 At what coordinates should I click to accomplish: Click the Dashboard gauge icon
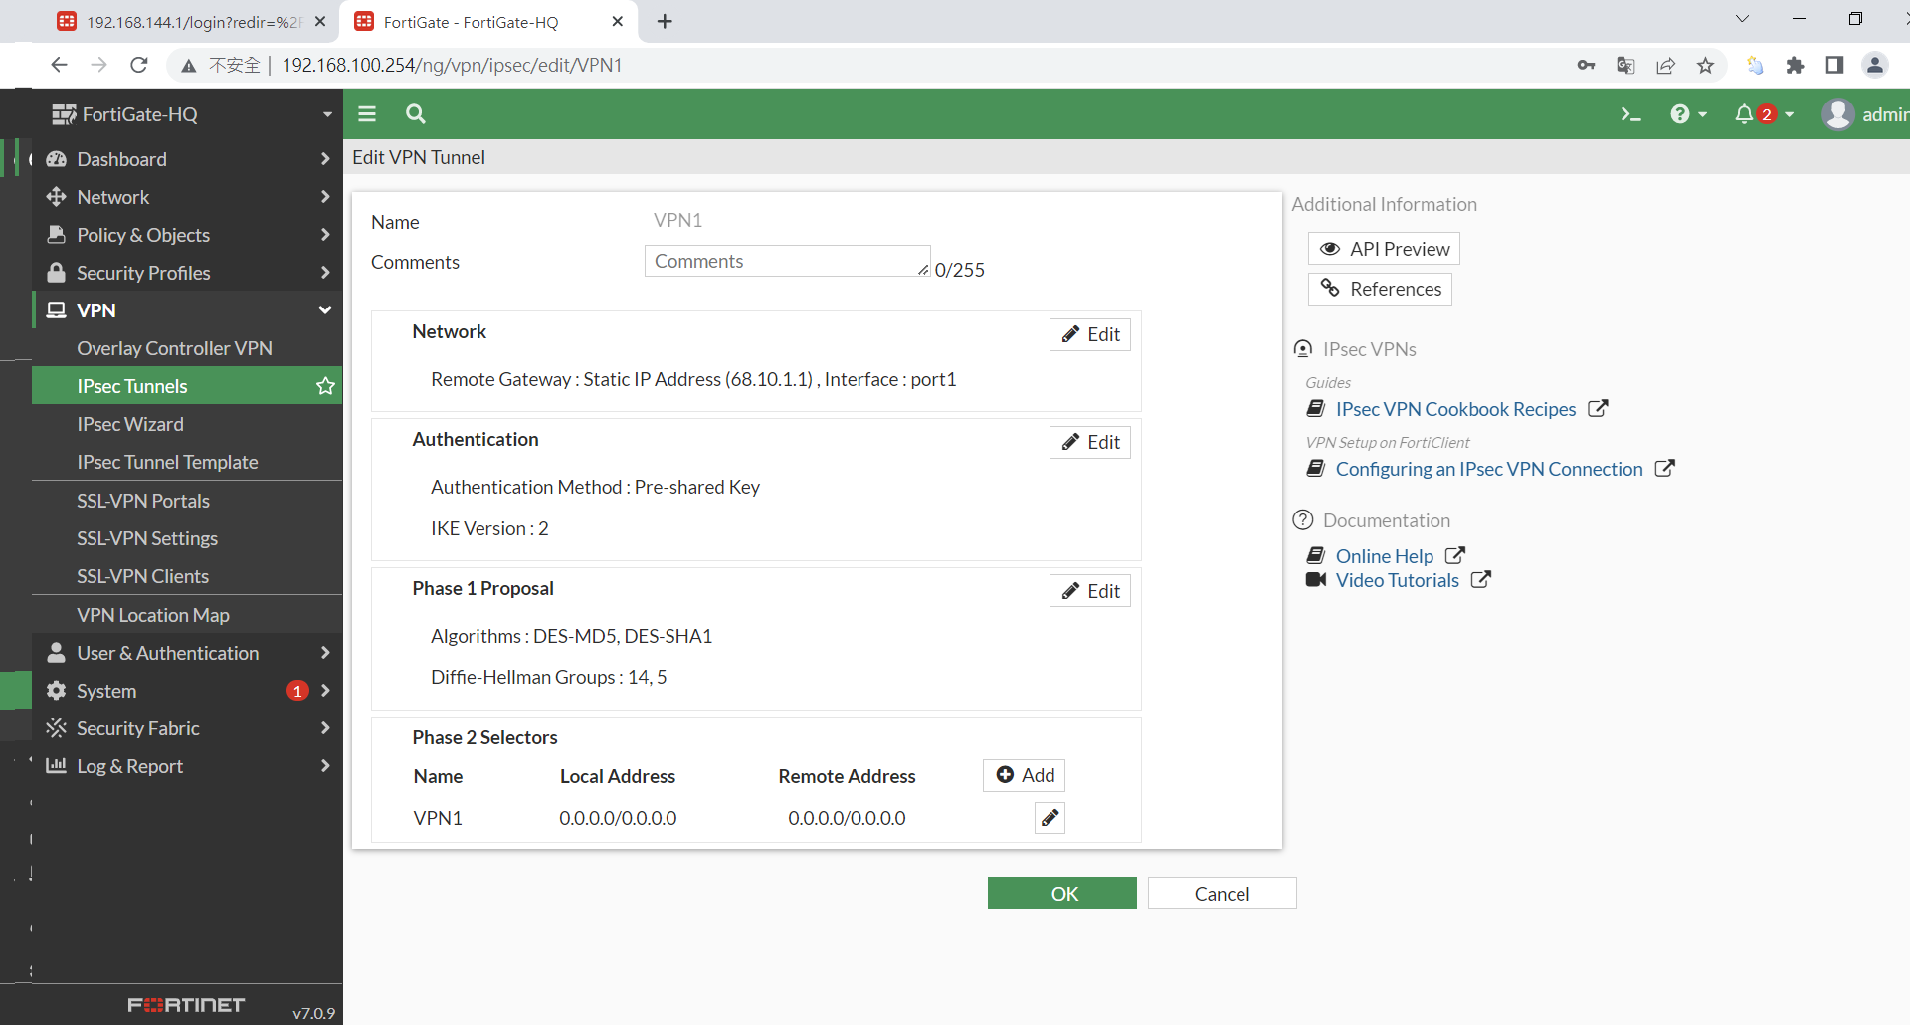[x=57, y=159]
